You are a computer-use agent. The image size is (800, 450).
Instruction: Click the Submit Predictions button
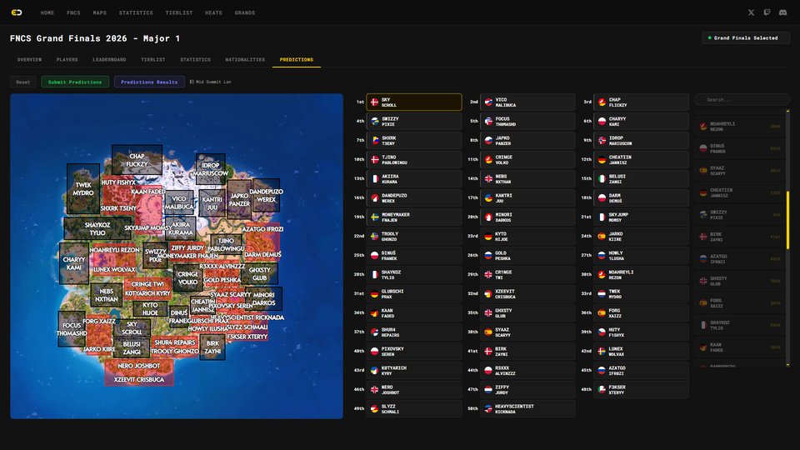click(x=75, y=82)
